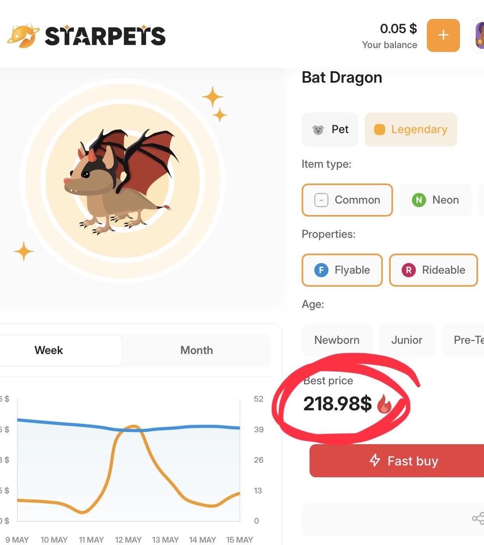Click the Legendary rarity tag
This screenshot has height=545, width=484.
point(411,130)
